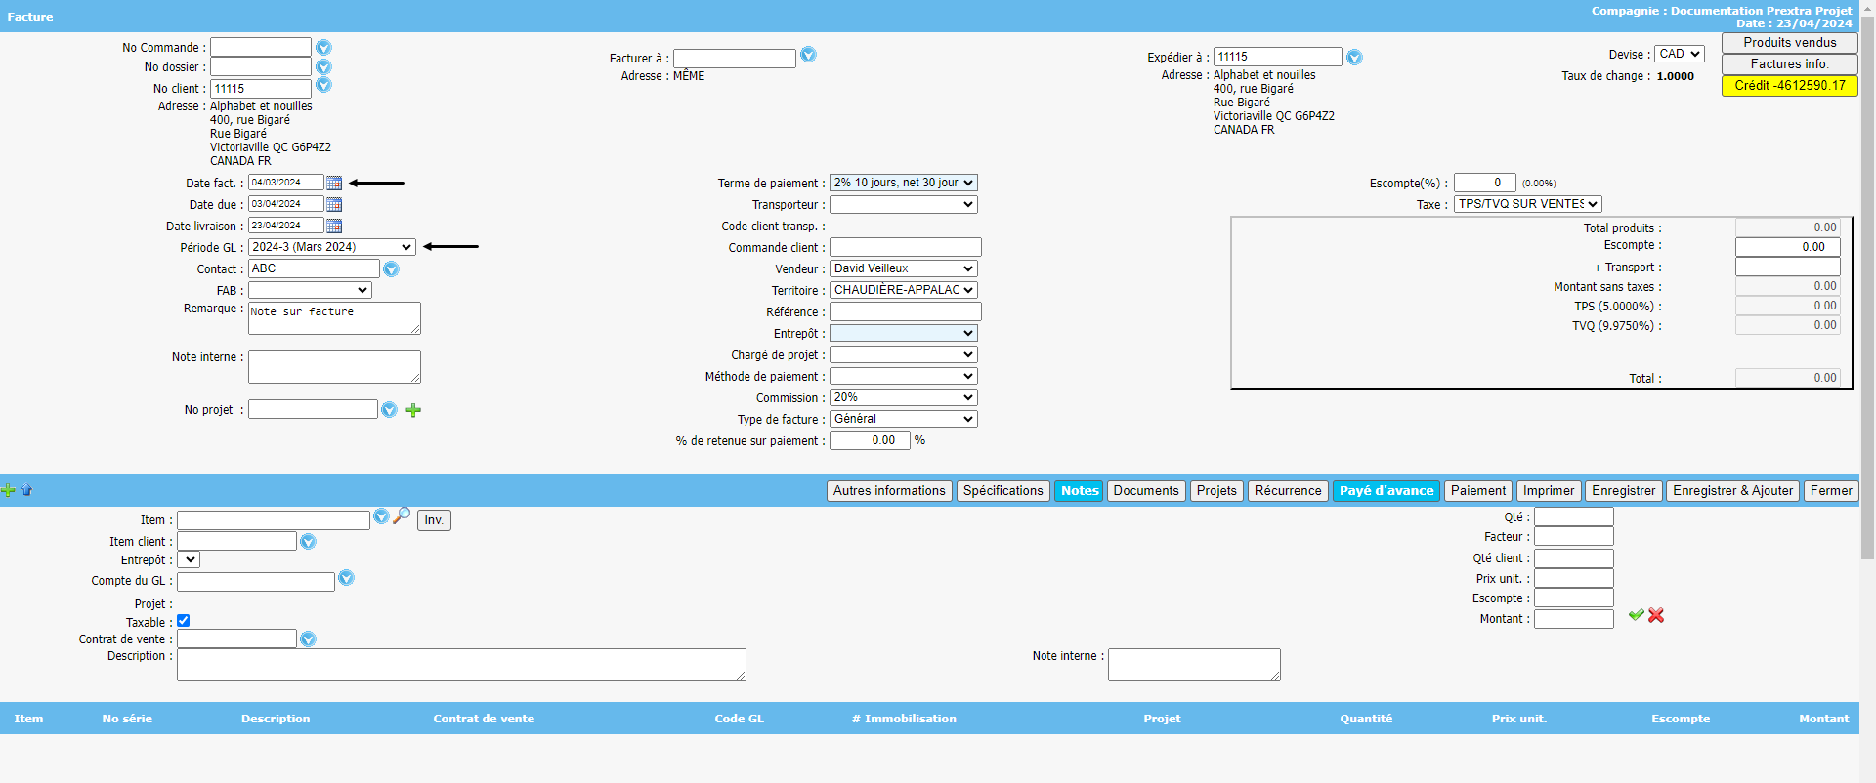Open the Terme de paiement dropdown
The height and width of the screenshot is (783, 1876).
(903, 183)
